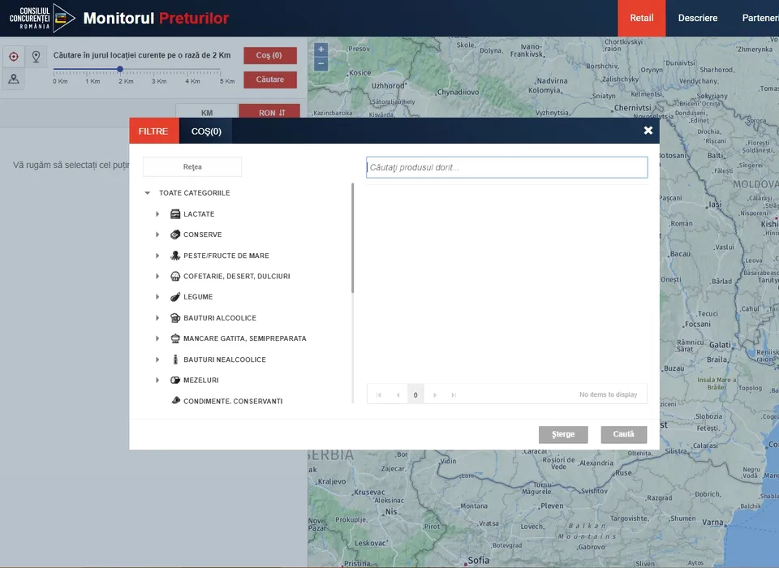Open the Descriere menu item
Image resolution: width=779 pixels, height=568 pixels.
click(x=697, y=18)
